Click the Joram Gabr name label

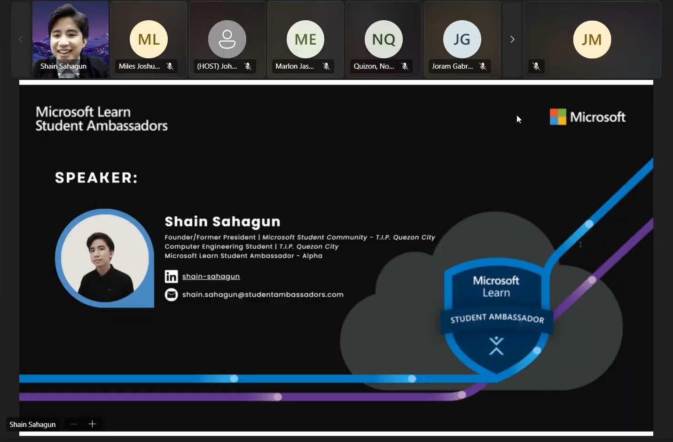453,66
